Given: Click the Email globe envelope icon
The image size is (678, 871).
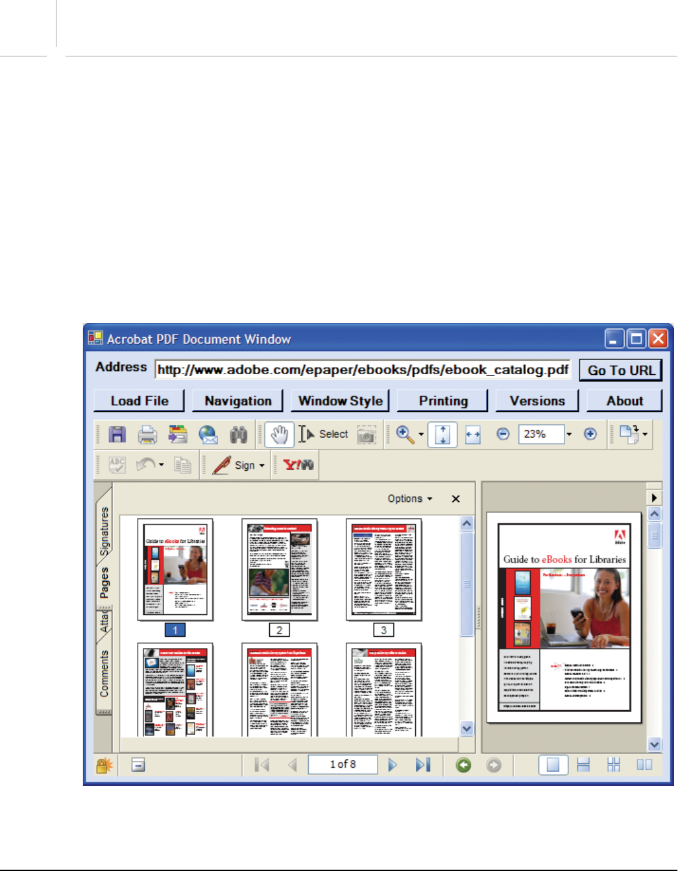Looking at the screenshot, I should pyautogui.click(x=208, y=434).
